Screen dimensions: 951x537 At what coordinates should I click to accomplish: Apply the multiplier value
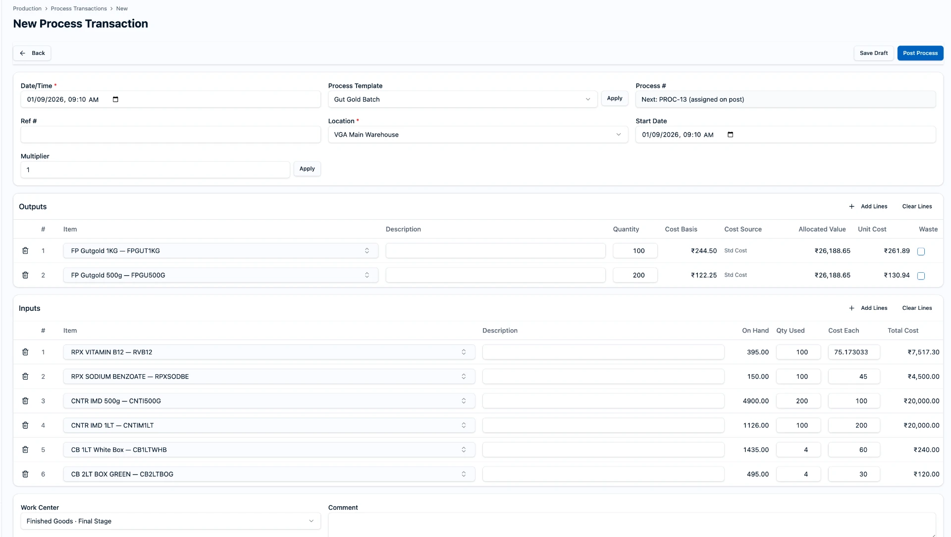click(307, 169)
